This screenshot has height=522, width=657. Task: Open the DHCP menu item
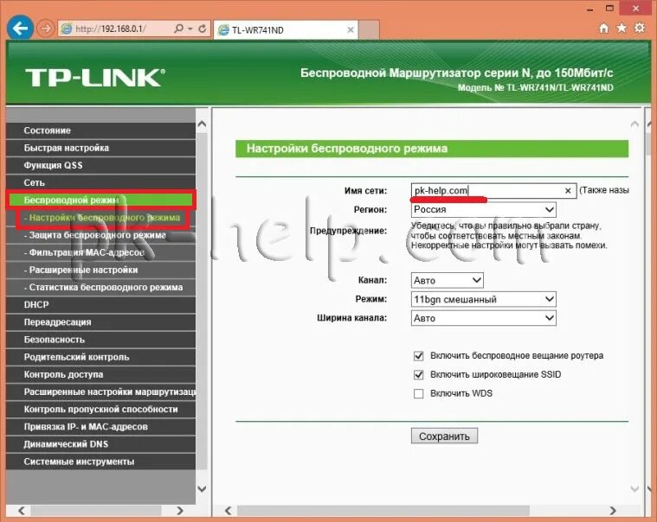point(100,305)
